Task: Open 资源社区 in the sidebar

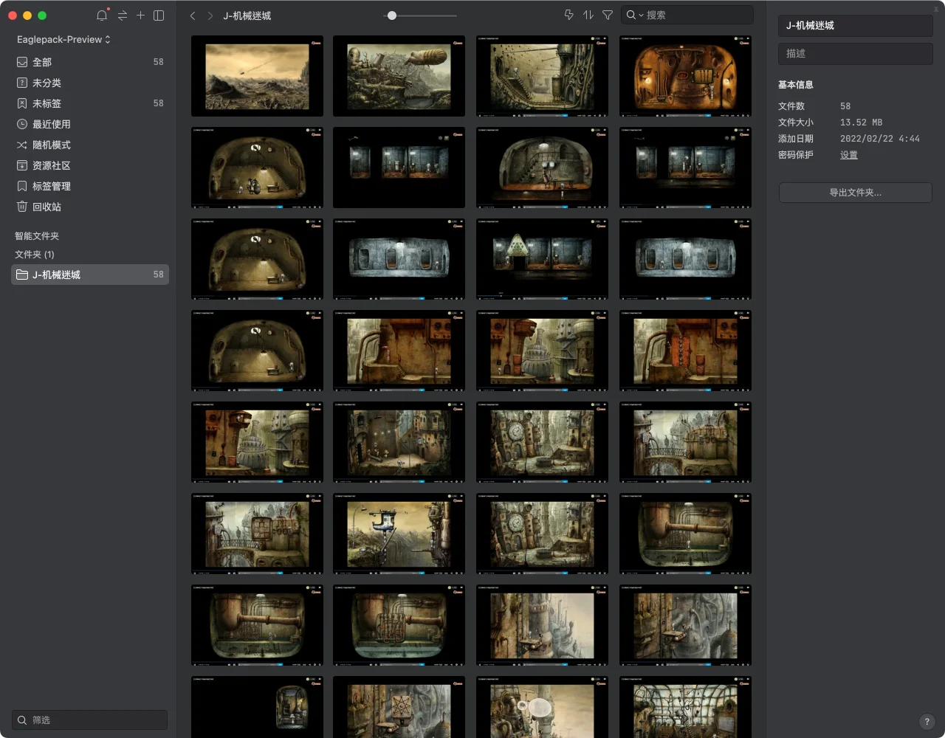Action: tap(90, 165)
